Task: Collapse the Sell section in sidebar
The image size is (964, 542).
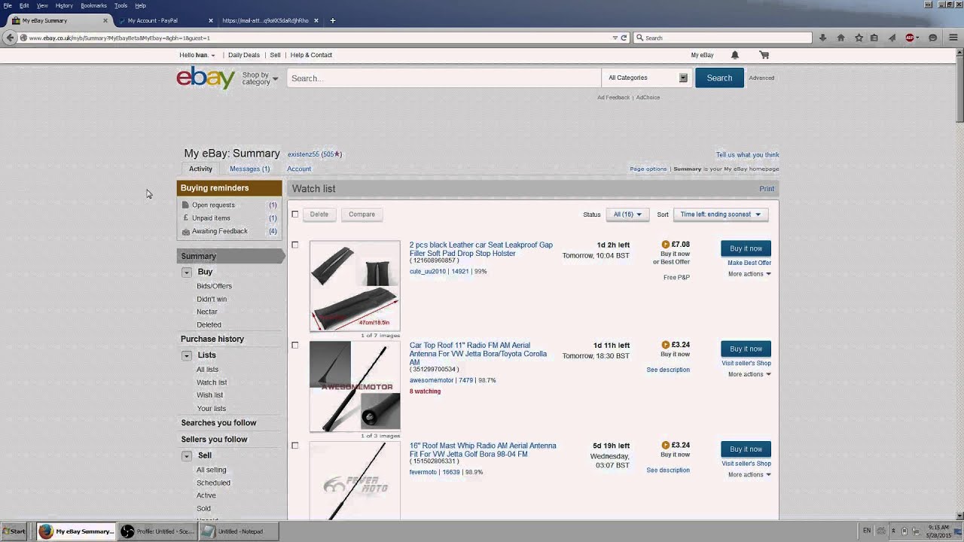Action: (x=187, y=456)
